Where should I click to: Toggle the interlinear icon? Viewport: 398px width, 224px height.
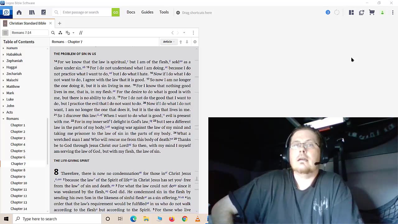click(68, 33)
